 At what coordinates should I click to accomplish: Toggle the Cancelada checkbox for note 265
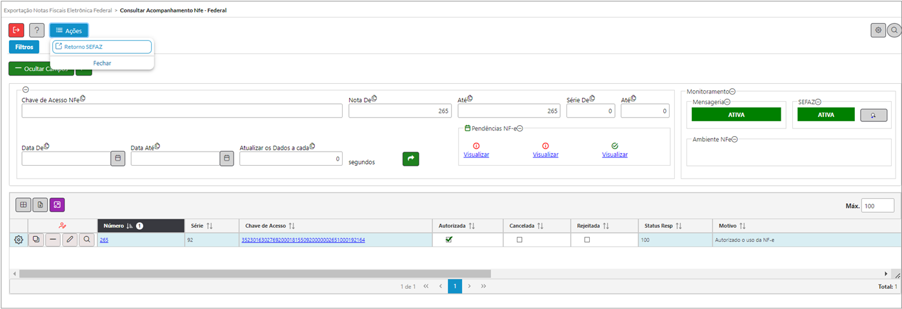pos(519,240)
